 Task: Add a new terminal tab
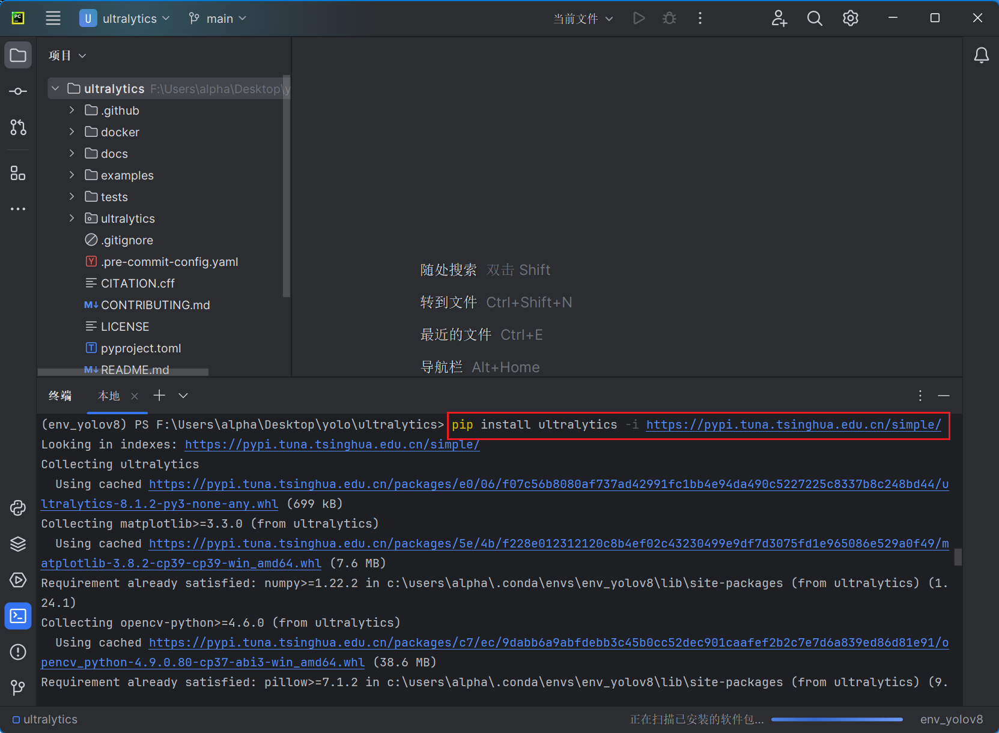pos(159,395)
